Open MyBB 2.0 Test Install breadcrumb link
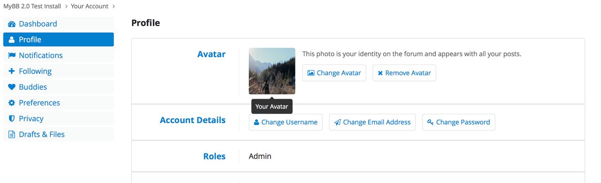This screenshot has height=183, width=601. [32, 7]
